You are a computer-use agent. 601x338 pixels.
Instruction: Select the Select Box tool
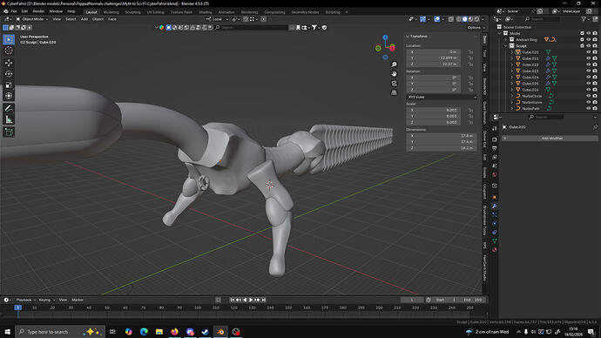(9, 39)
